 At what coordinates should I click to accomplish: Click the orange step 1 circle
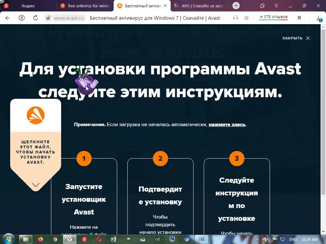point(84,159)
